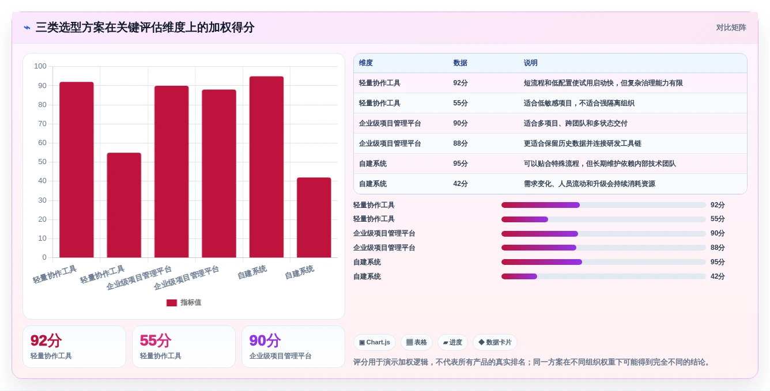Select the 适合低敏感项目，不适合强隔离组织 description cell
The height and width of the screenshot is (391, 770).
pos(579,104)
